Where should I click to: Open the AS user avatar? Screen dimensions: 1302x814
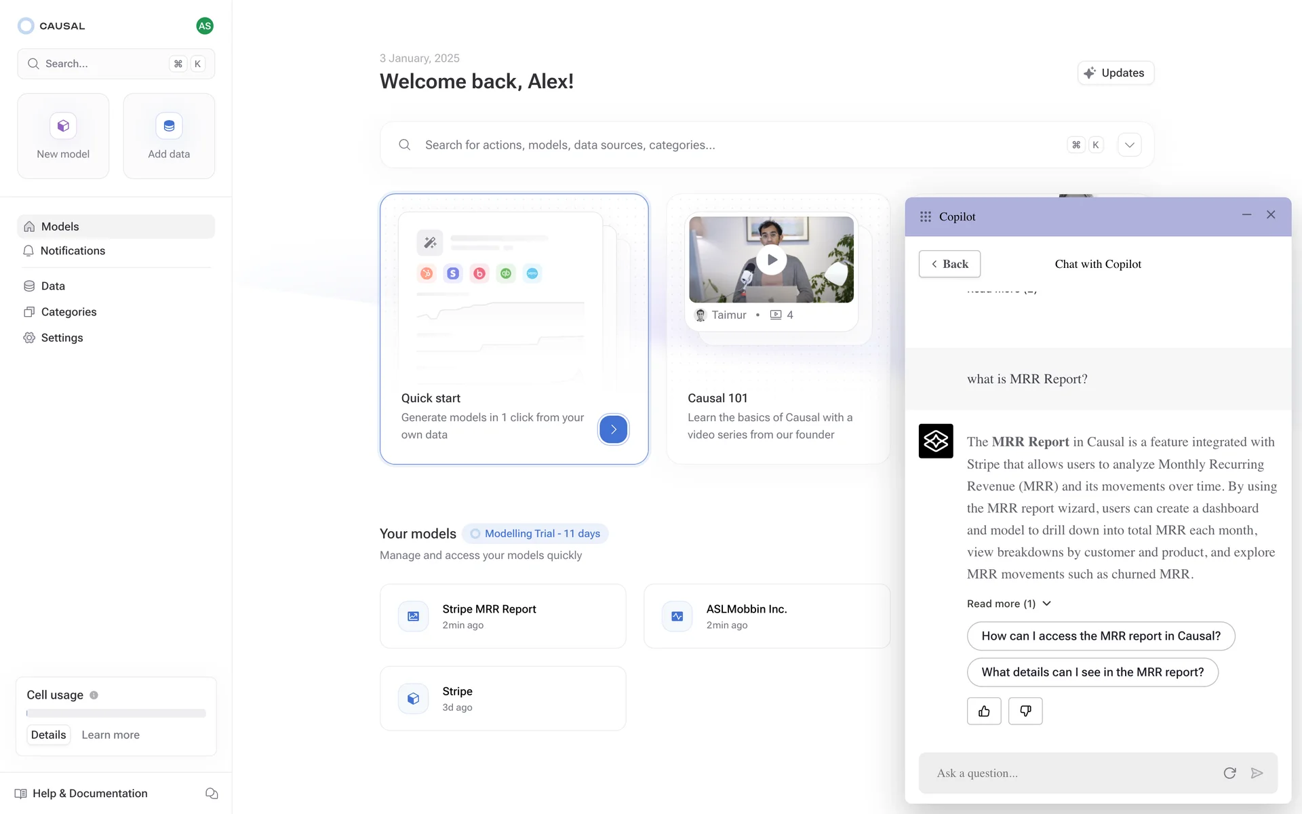point(204,26)
